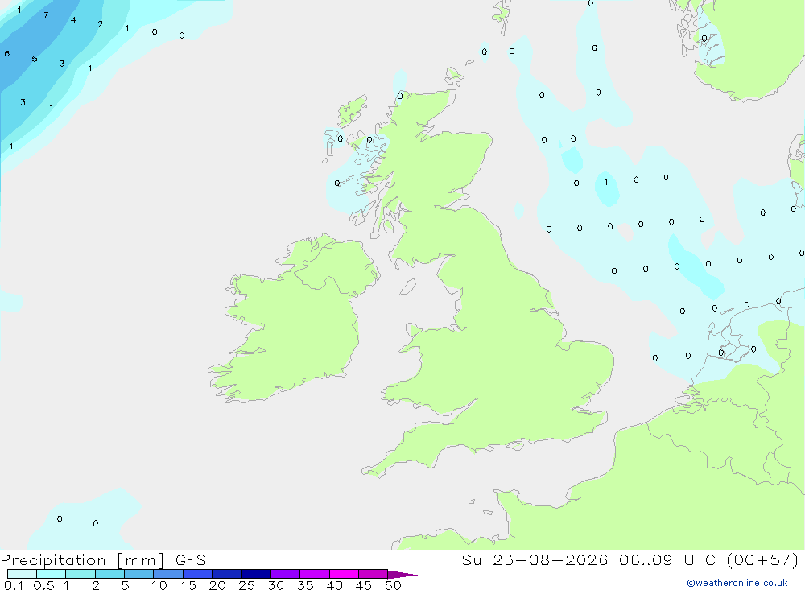The width and height of the screenshot is (805, 590).
Task: Click the legend label '50'
Action: (x=393, y=585)
